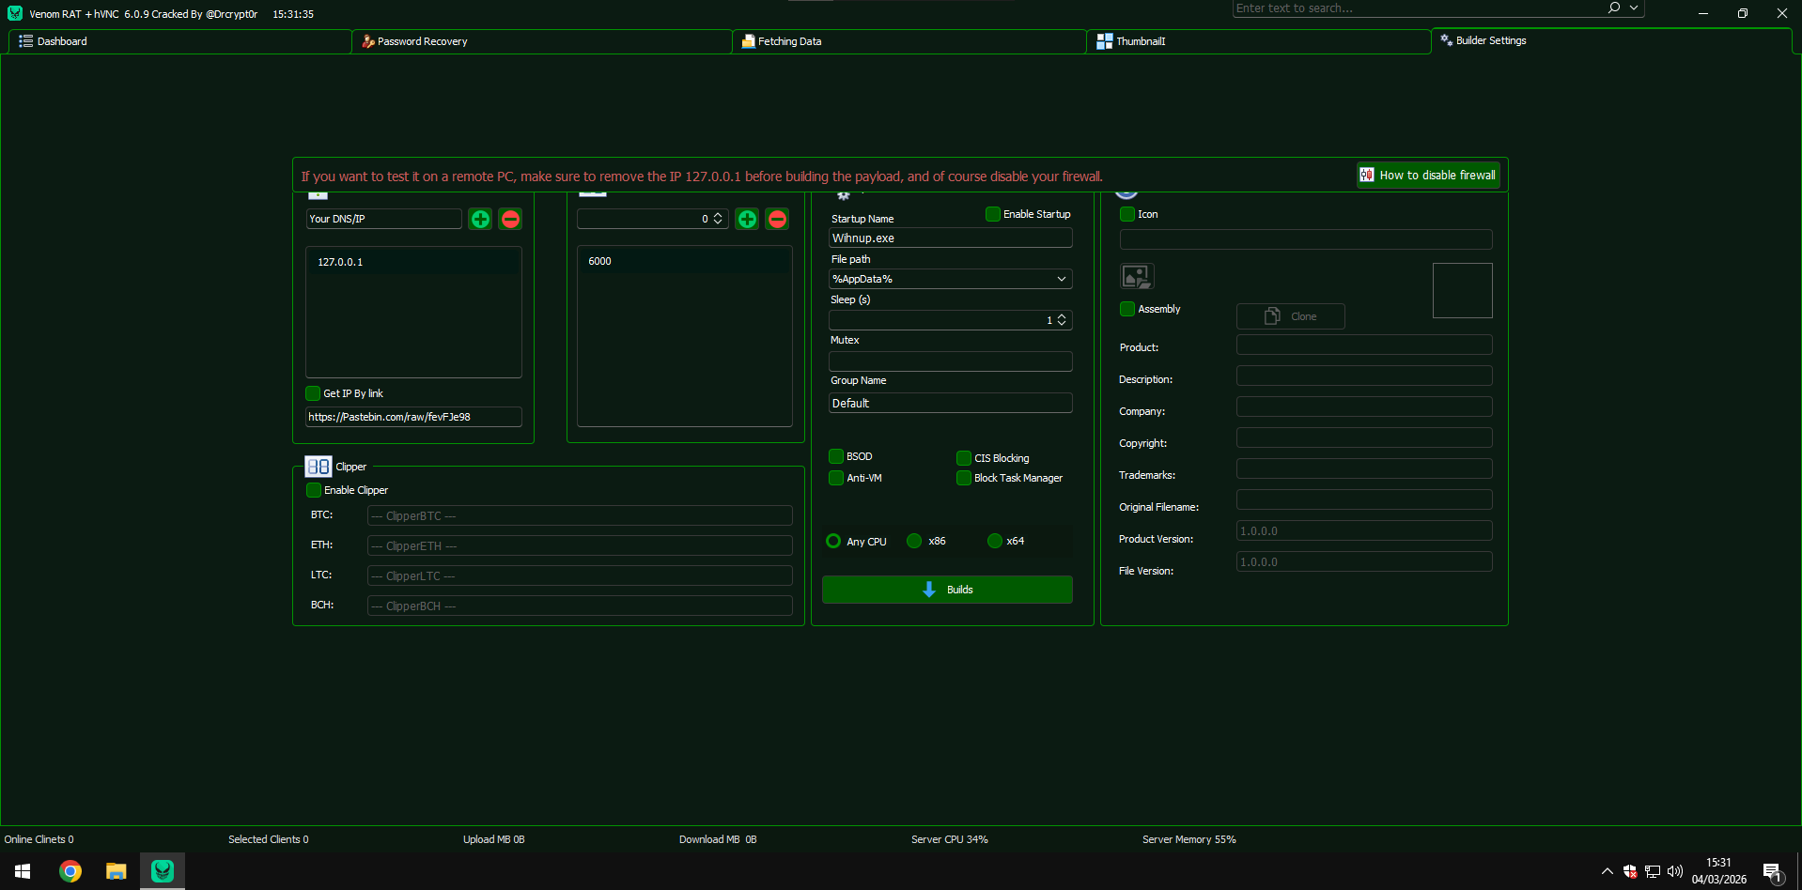Click the Builds button

(947, 590)
